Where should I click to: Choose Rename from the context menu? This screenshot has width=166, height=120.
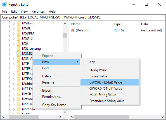[56, 82]
